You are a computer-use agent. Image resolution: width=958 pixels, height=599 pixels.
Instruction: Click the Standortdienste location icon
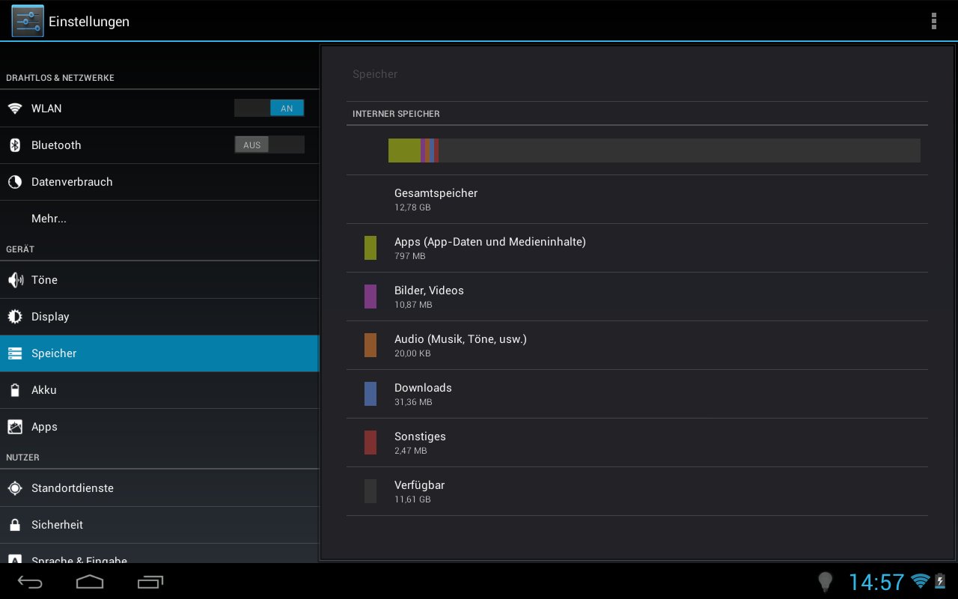pos(15,488)
